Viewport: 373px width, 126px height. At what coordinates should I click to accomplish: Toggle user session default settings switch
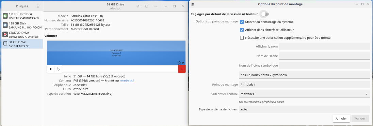pos(265,14)
